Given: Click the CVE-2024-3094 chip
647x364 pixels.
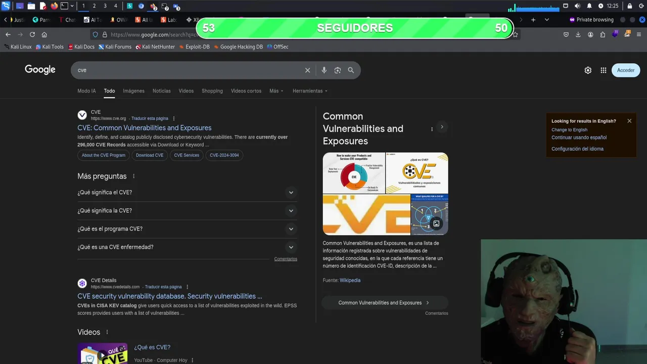Looking at the screenshot, I should click(x=224, y=155).
